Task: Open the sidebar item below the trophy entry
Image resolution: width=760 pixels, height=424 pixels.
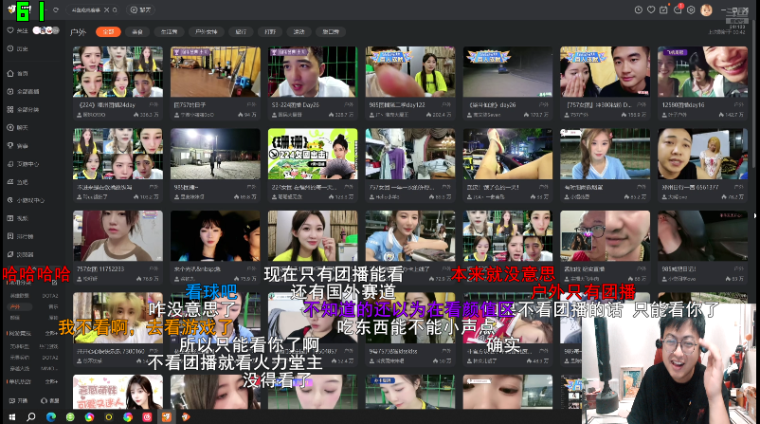Action: pyautogui.click(x=23, y=164)
